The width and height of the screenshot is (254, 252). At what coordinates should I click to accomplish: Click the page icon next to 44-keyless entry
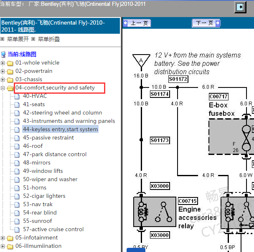17,130
